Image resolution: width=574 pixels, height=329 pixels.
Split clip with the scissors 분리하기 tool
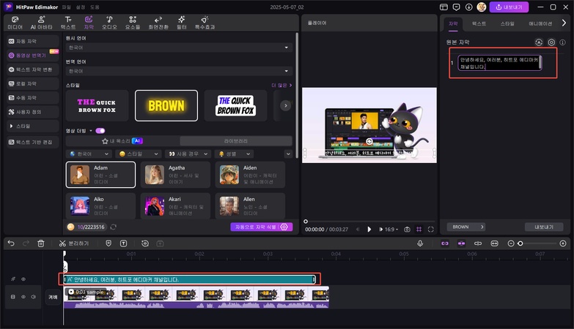74,243
